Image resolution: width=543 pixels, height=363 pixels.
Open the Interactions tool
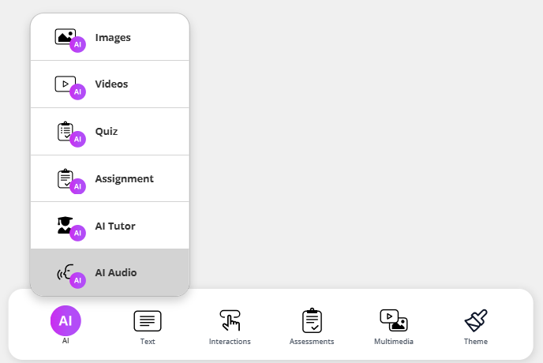230,327
